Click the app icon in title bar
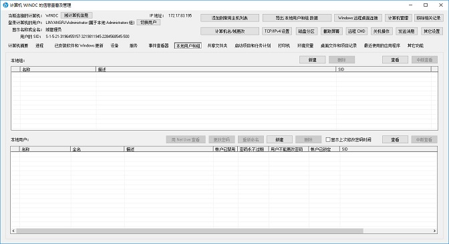449x244 pixels. coord(5,5)
